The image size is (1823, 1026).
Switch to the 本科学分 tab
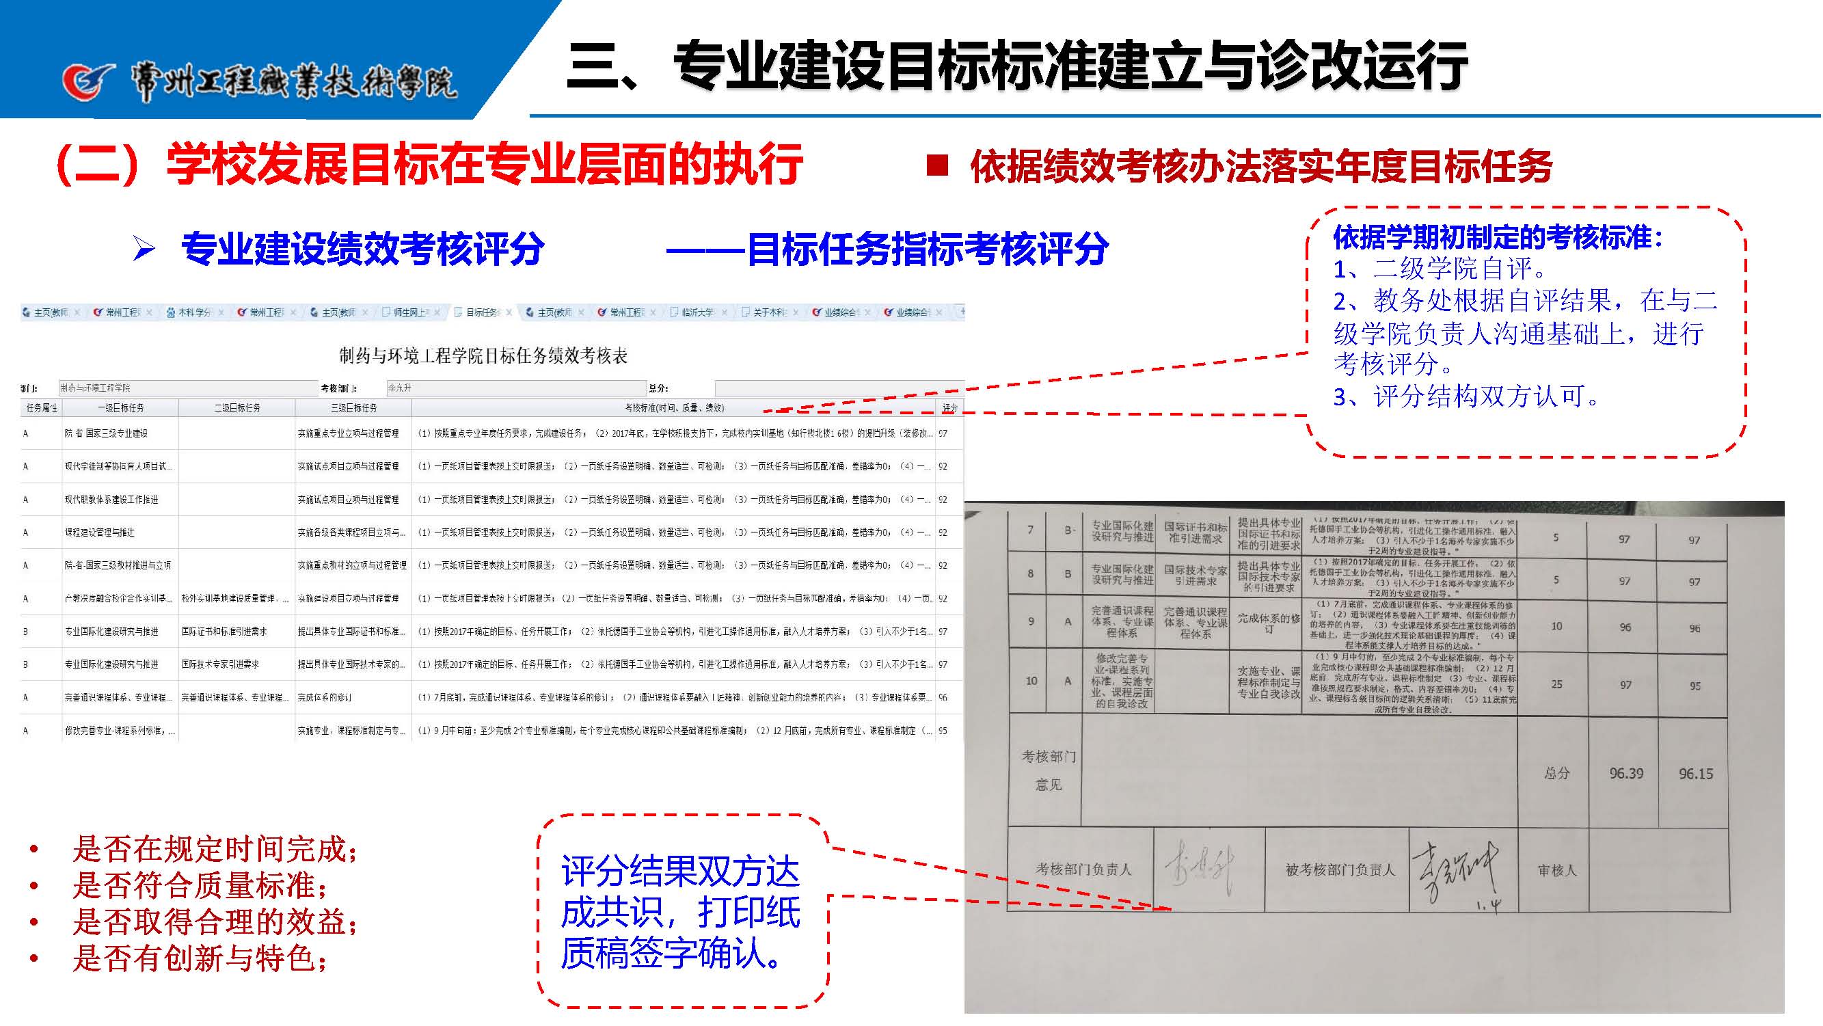(194, 312)
